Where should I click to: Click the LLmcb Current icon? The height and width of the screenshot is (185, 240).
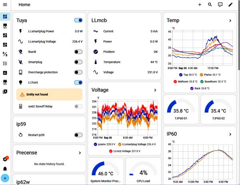96,31
